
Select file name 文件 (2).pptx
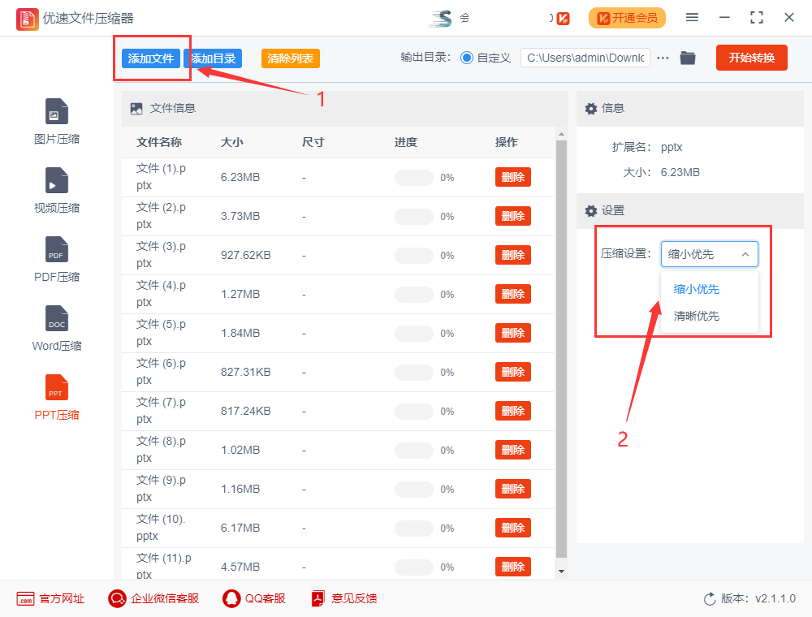[x=161, y=216]
